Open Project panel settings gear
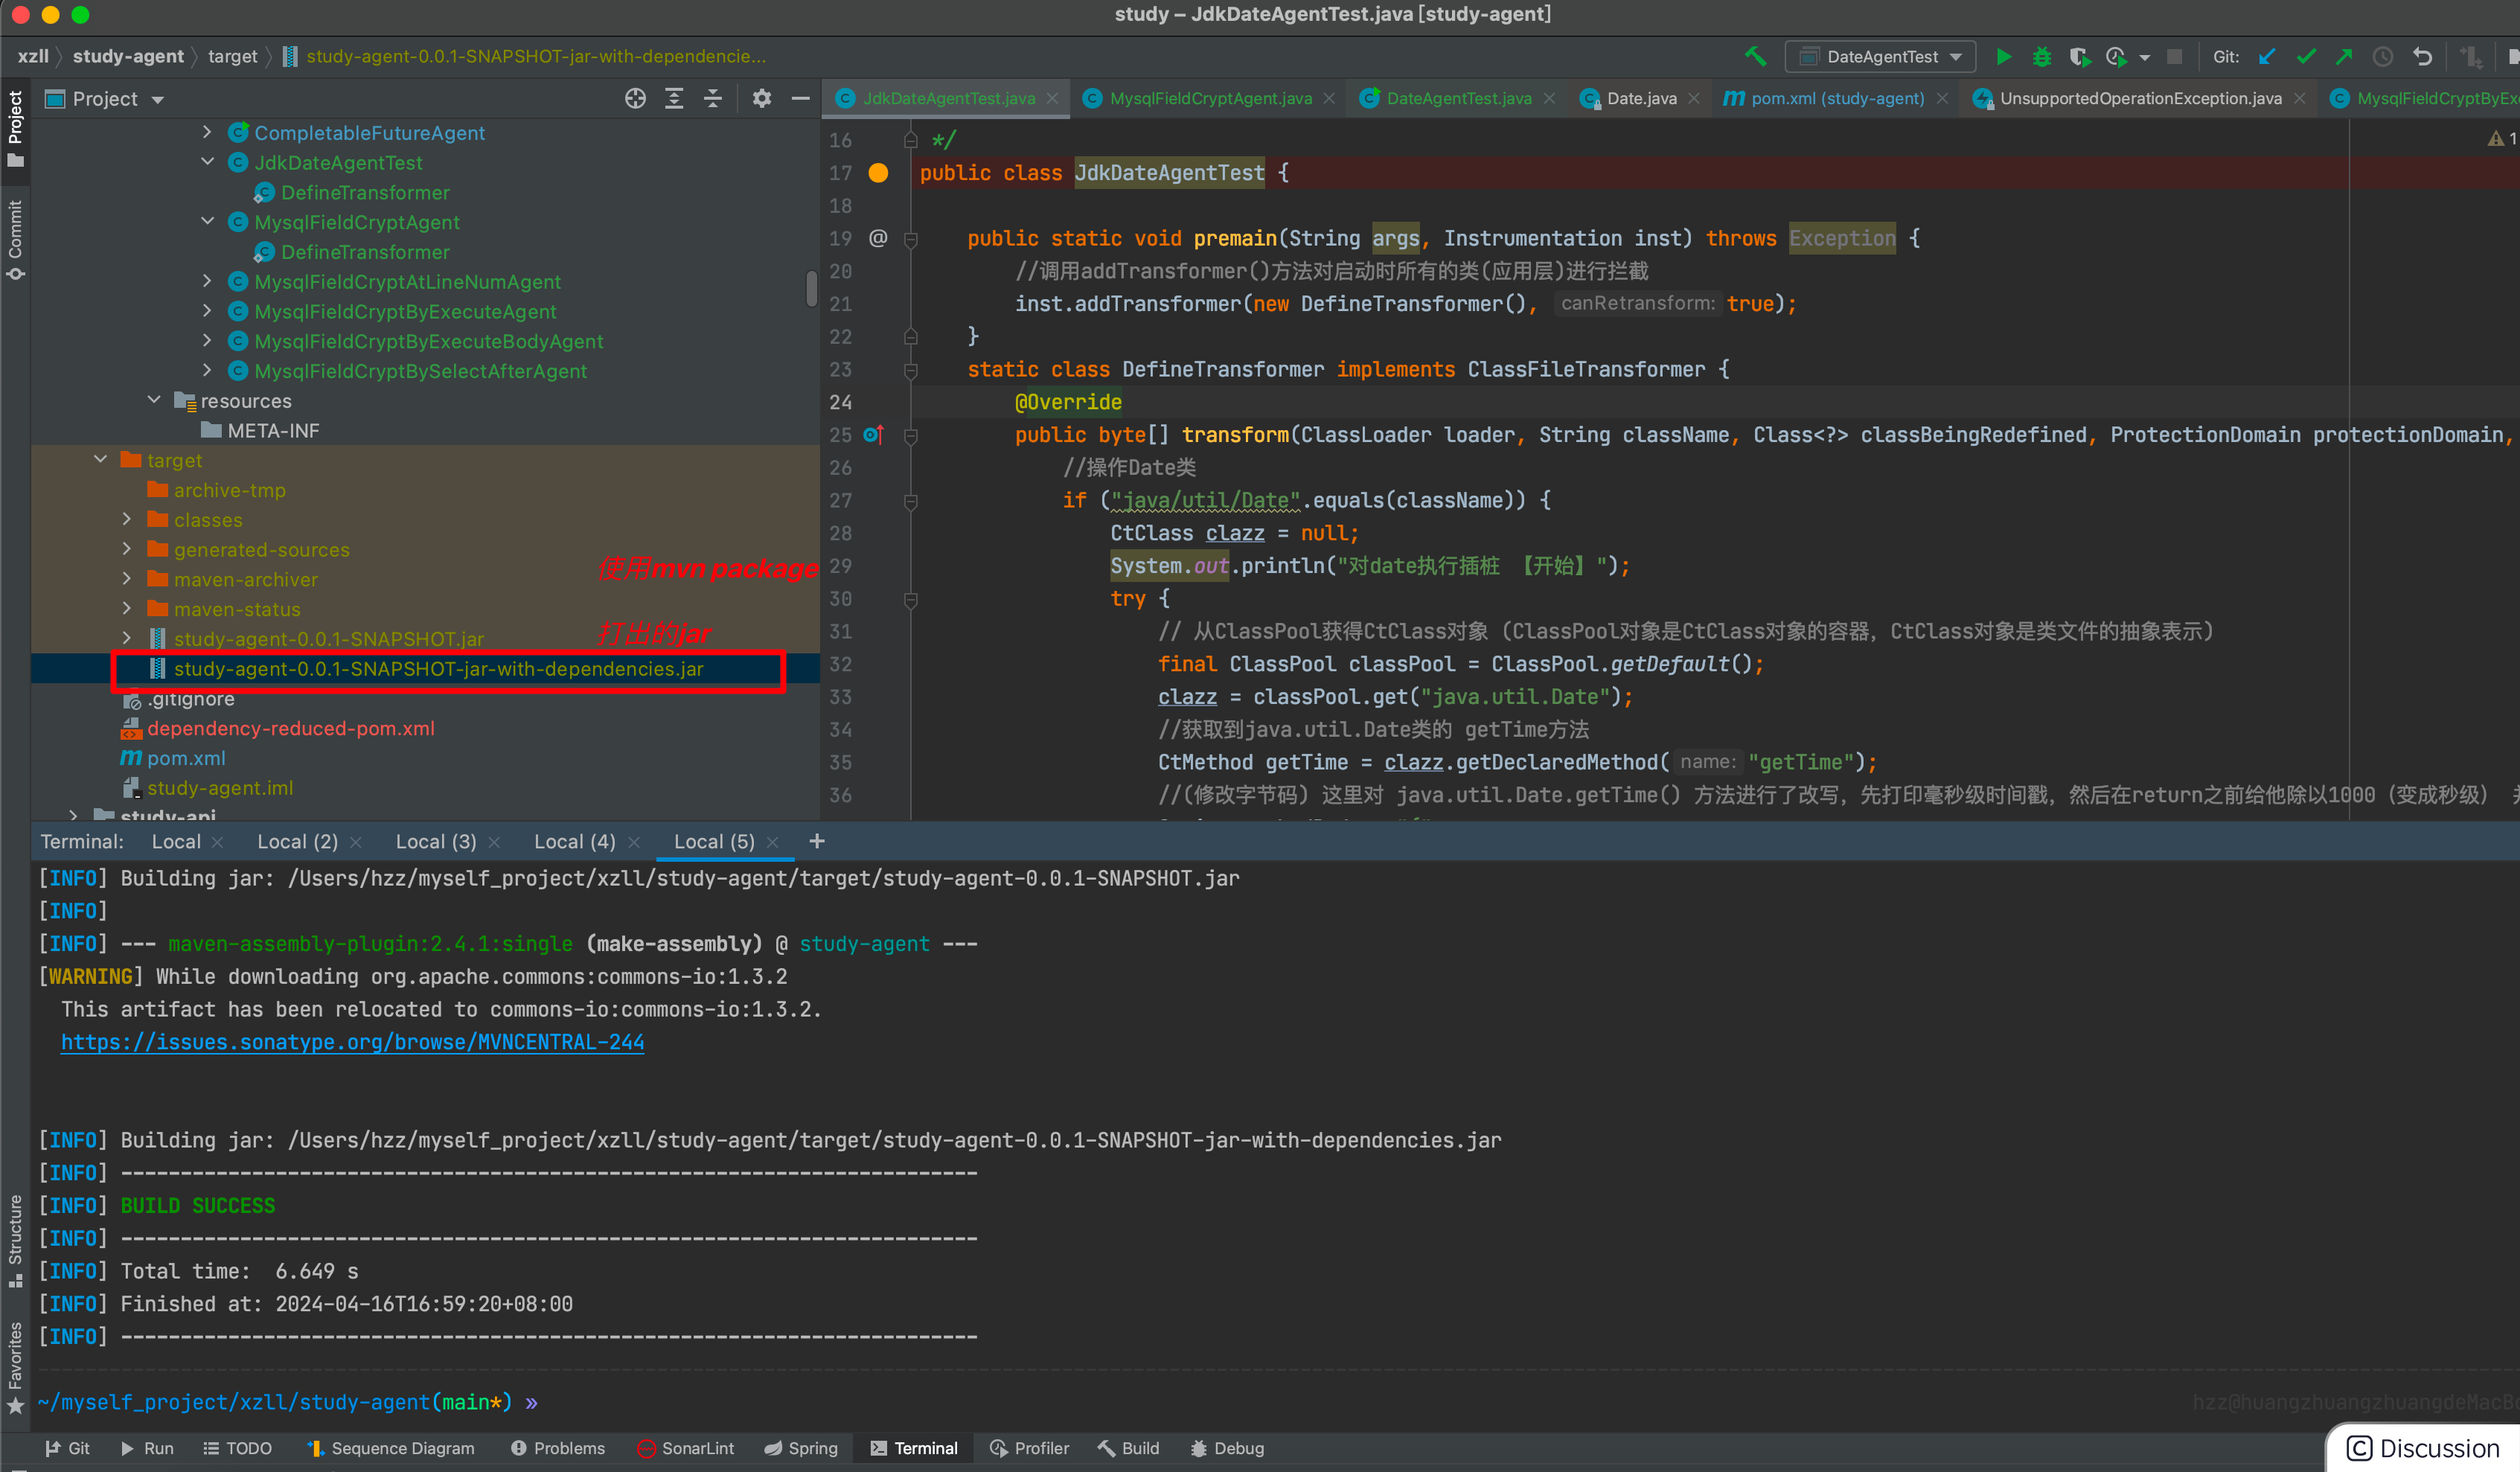 (762, 98)
